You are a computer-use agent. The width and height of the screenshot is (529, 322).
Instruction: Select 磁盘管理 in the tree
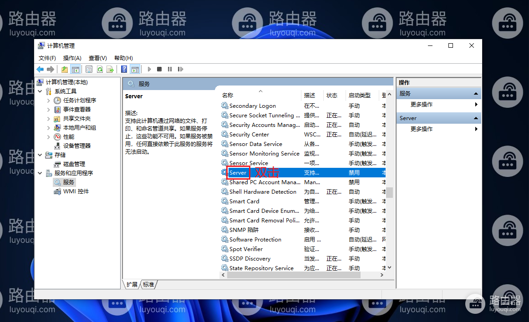tap(74, 164)
